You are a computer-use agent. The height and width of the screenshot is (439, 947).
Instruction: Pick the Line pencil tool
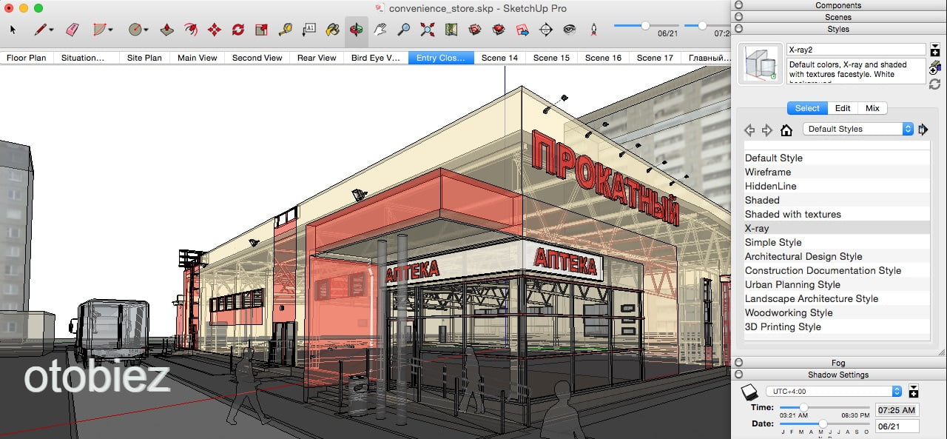coord(40,30)
